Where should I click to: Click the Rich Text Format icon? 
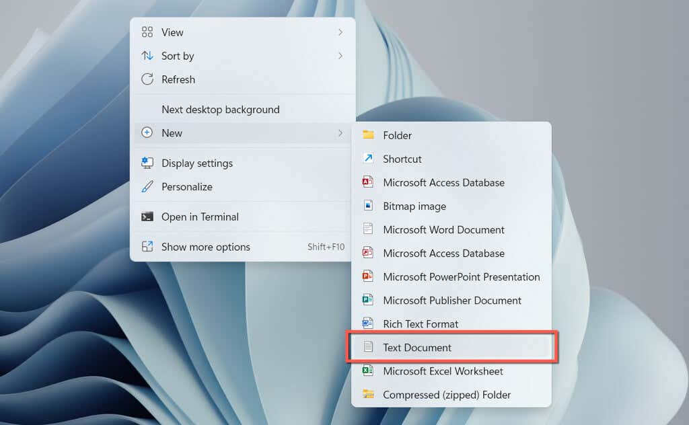(x=368, y=323)
